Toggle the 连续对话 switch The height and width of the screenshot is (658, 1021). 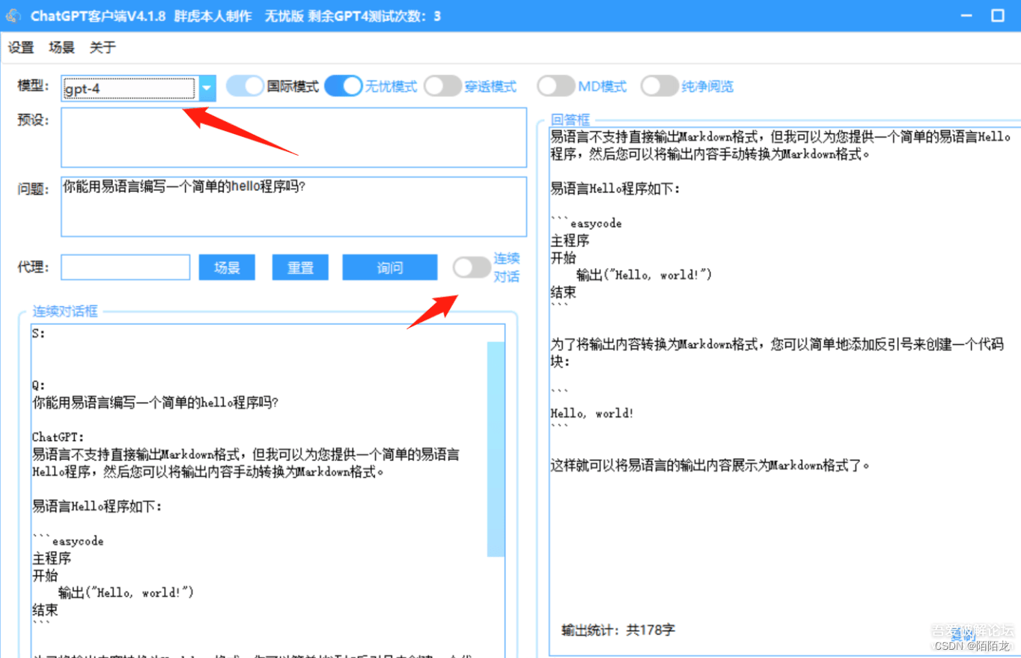(x=472, y=266)
